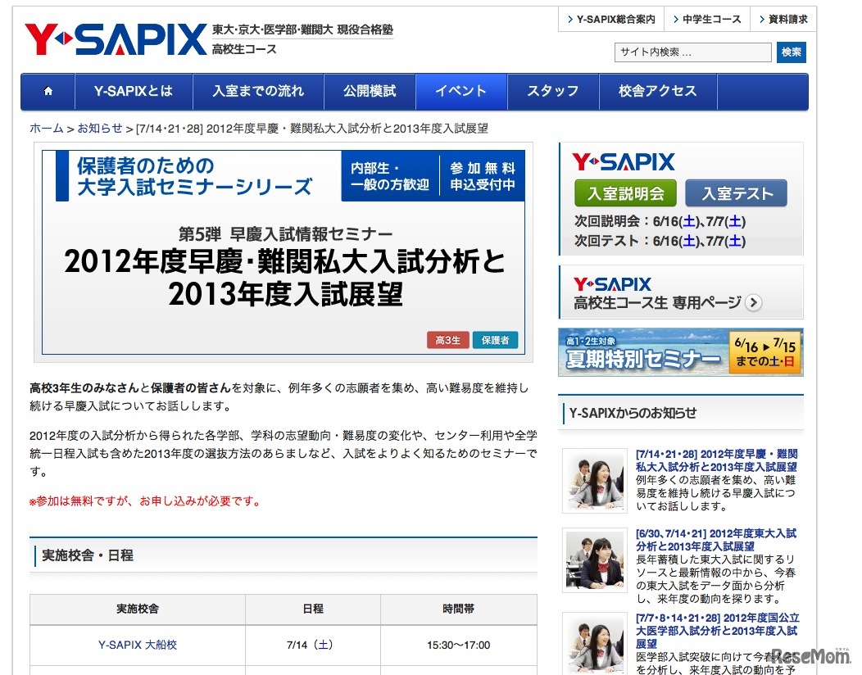Click the Y-SAPIX logo at top left
This screenshot has width=862, height=675.
tap(115, 39)
